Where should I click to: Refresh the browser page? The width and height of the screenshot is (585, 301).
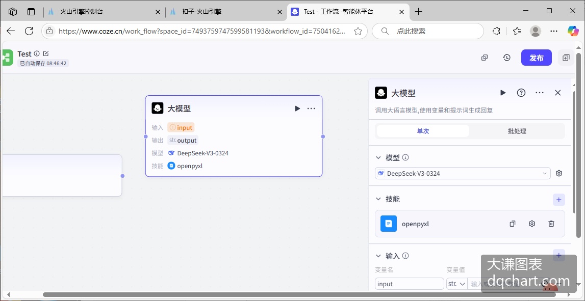(29, 31)
